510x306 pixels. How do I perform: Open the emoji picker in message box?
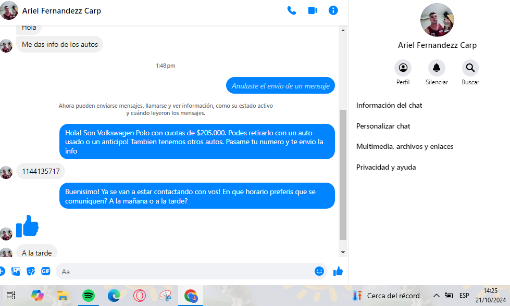(319, 271)
